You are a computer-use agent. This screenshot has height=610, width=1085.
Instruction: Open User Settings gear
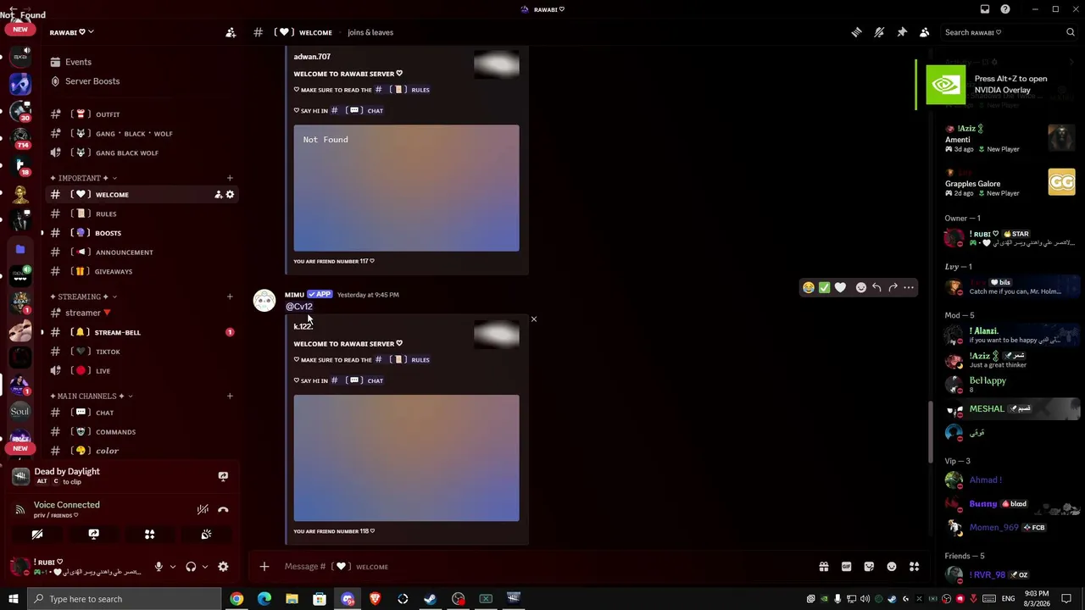click(x=223, y=567)
